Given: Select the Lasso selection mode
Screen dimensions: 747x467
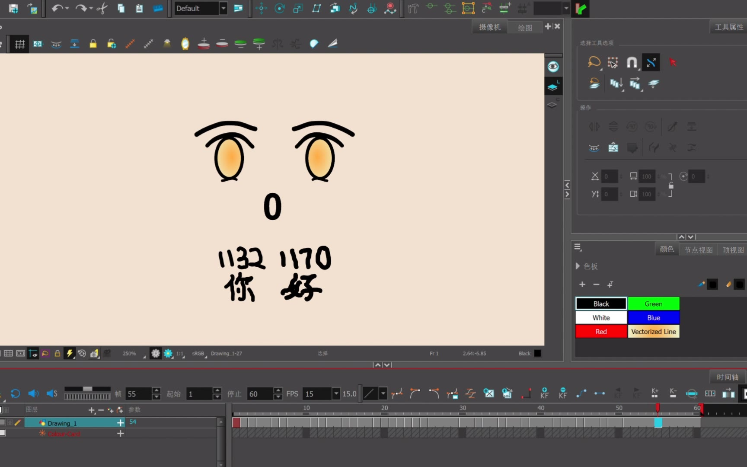Looking at the screenshot, I should pos(594,62).
